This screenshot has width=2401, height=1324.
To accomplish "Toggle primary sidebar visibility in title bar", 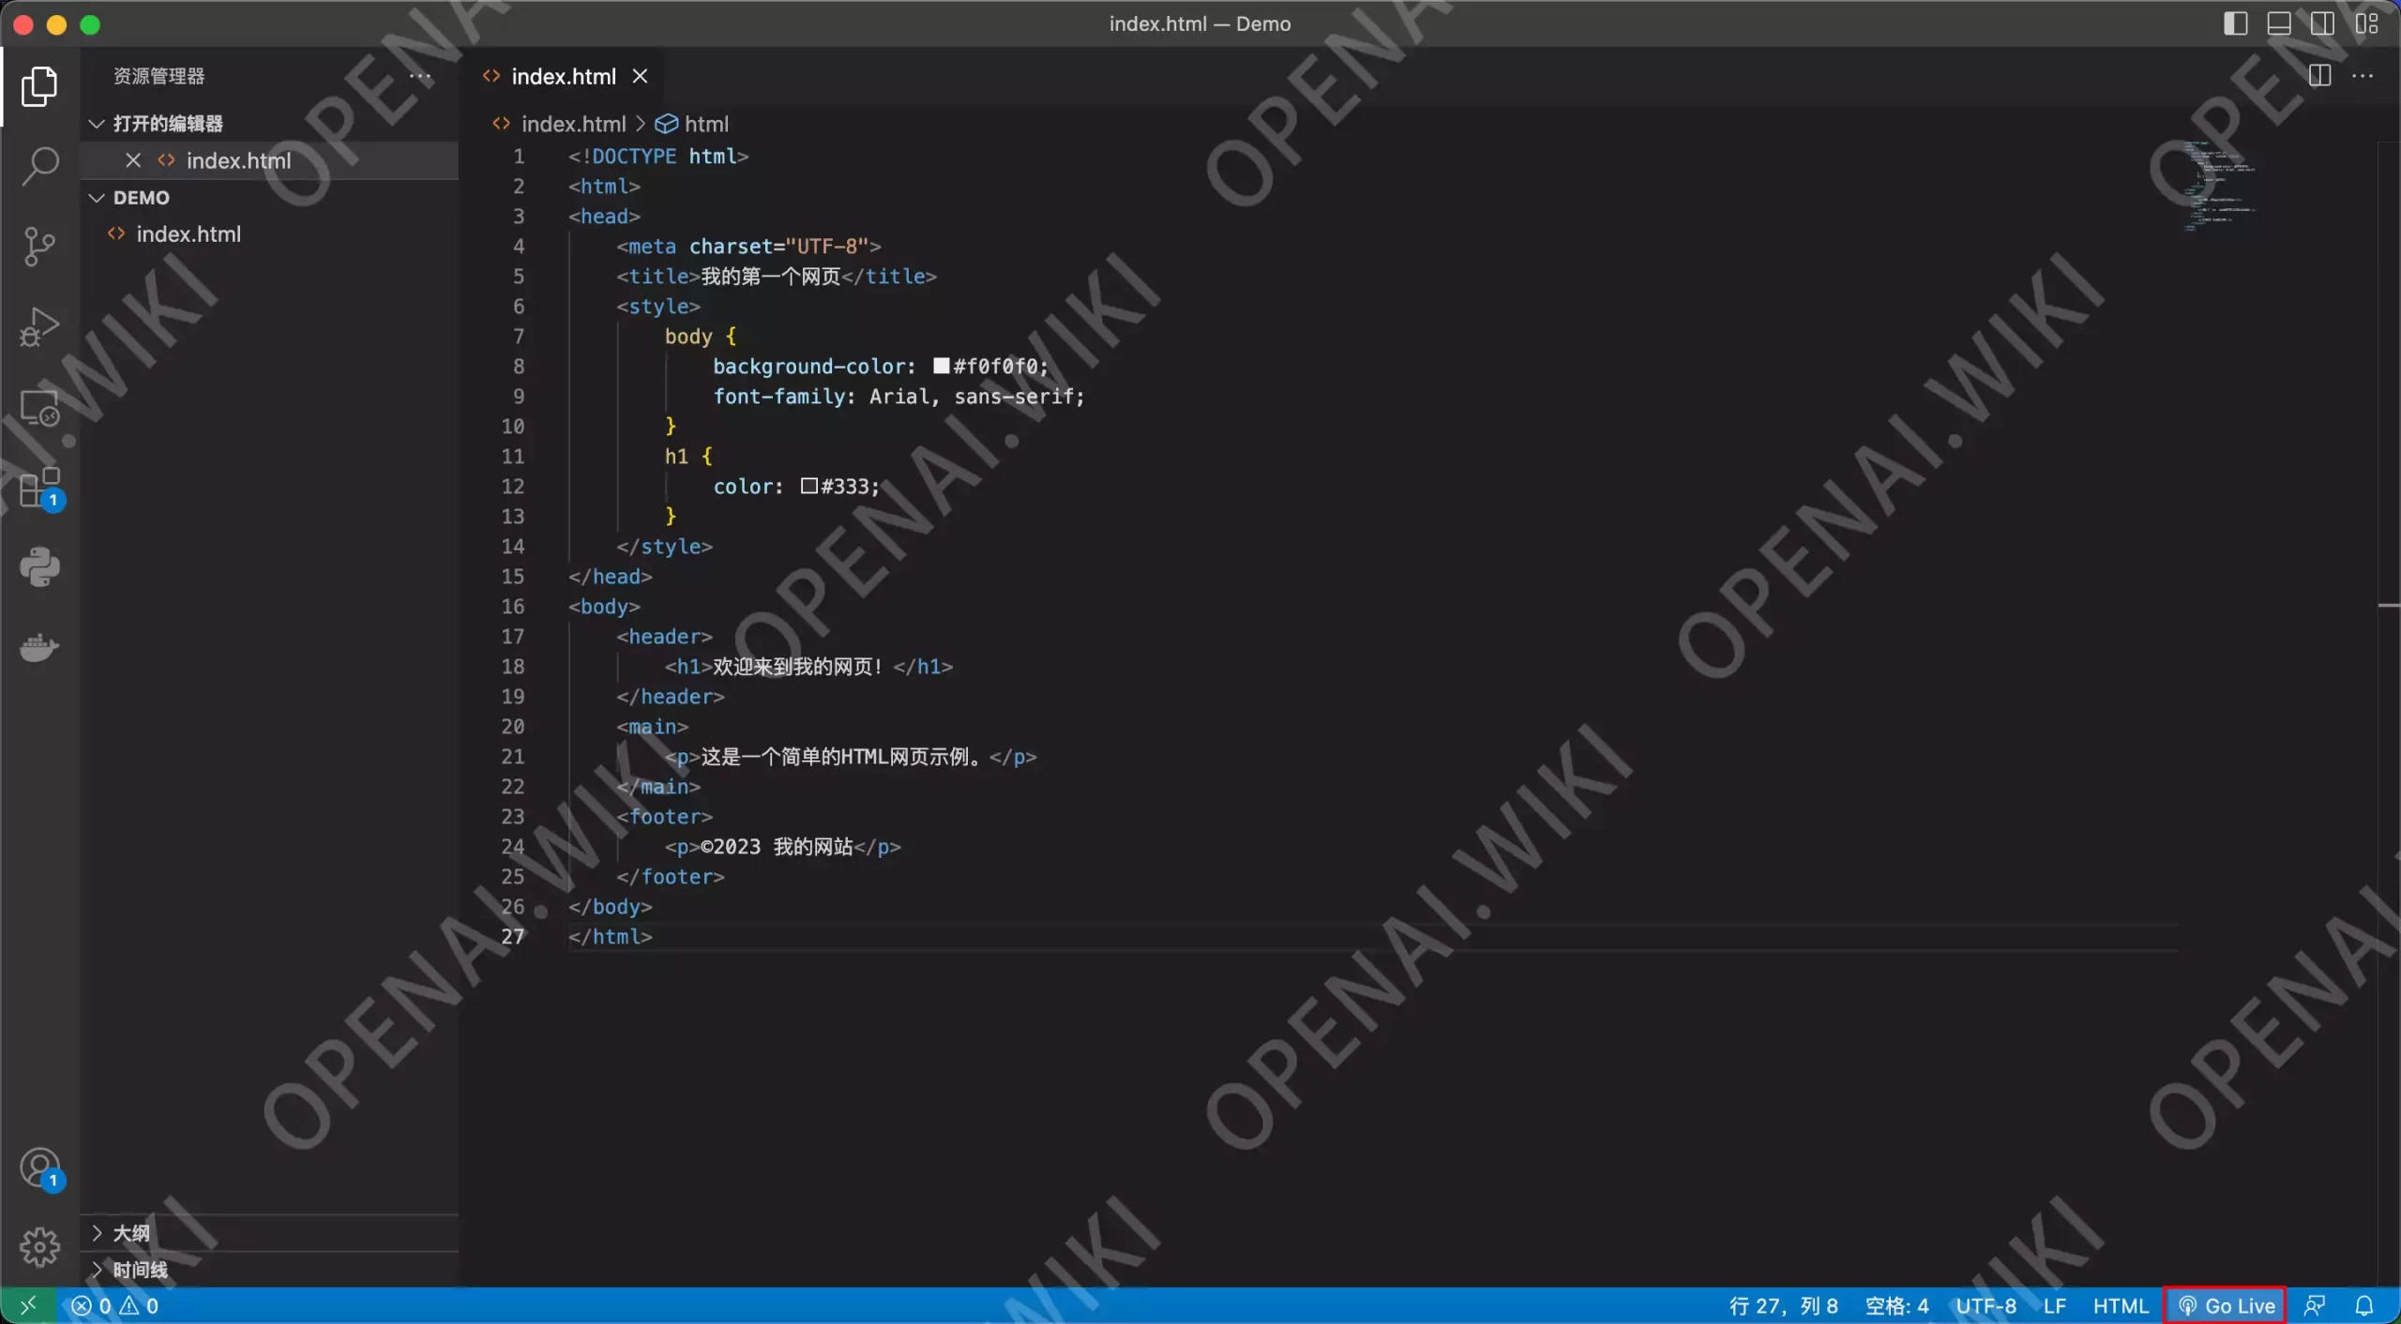I will point(2235,24).
